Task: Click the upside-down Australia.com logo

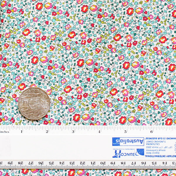Action: coord(128,142)
